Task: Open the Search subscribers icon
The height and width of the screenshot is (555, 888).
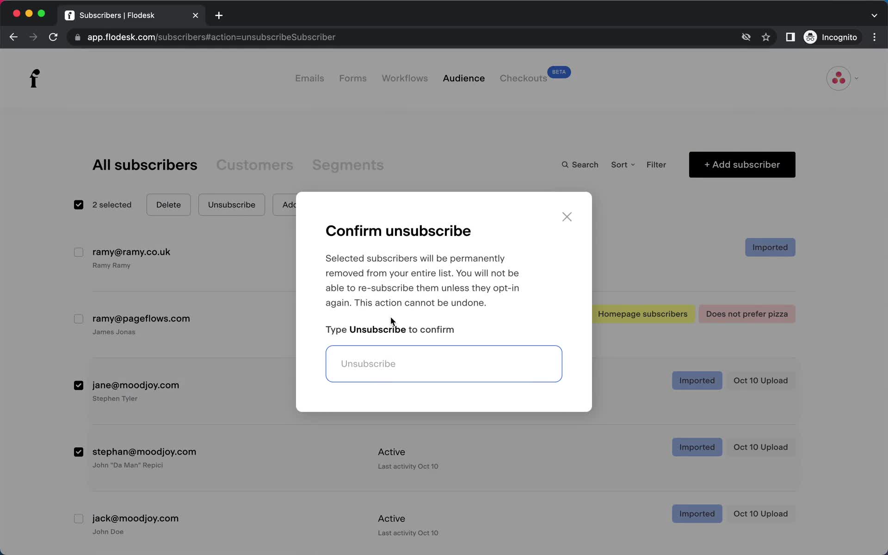Action: coord(565,164)
